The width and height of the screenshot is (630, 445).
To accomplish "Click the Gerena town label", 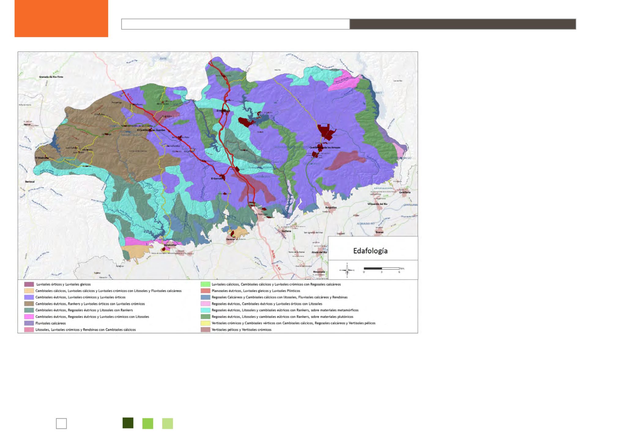I will coord(230,239).
